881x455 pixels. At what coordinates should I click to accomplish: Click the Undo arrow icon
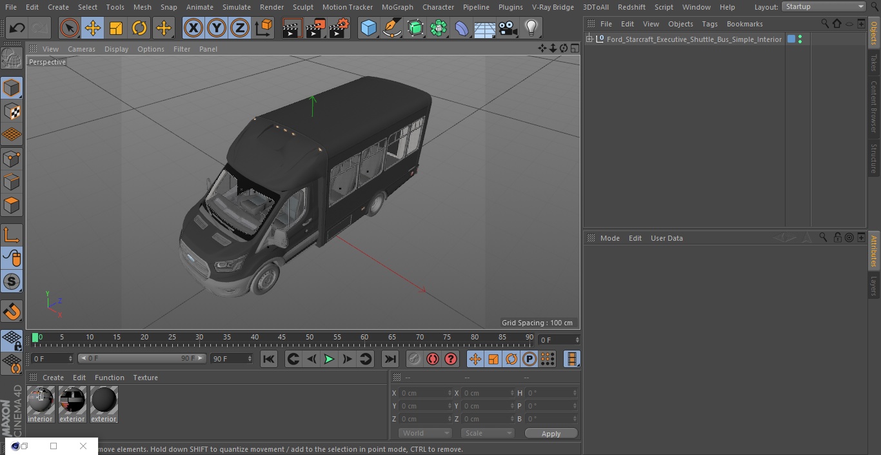click(17, 28)
